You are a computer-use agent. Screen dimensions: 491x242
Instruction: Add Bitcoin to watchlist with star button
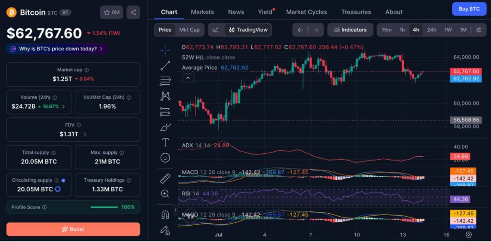(x=111, y=12)
